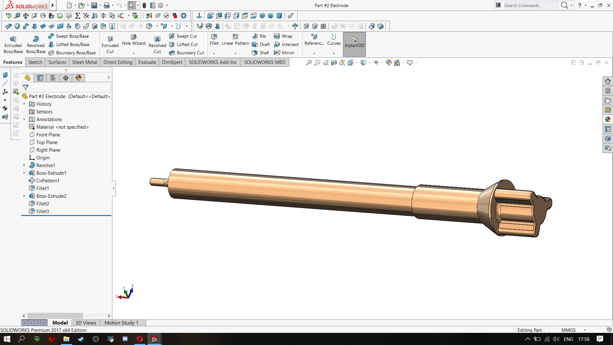
Task: Click the SOLIDWORKS Resources home icon
Action: (608, 81)
